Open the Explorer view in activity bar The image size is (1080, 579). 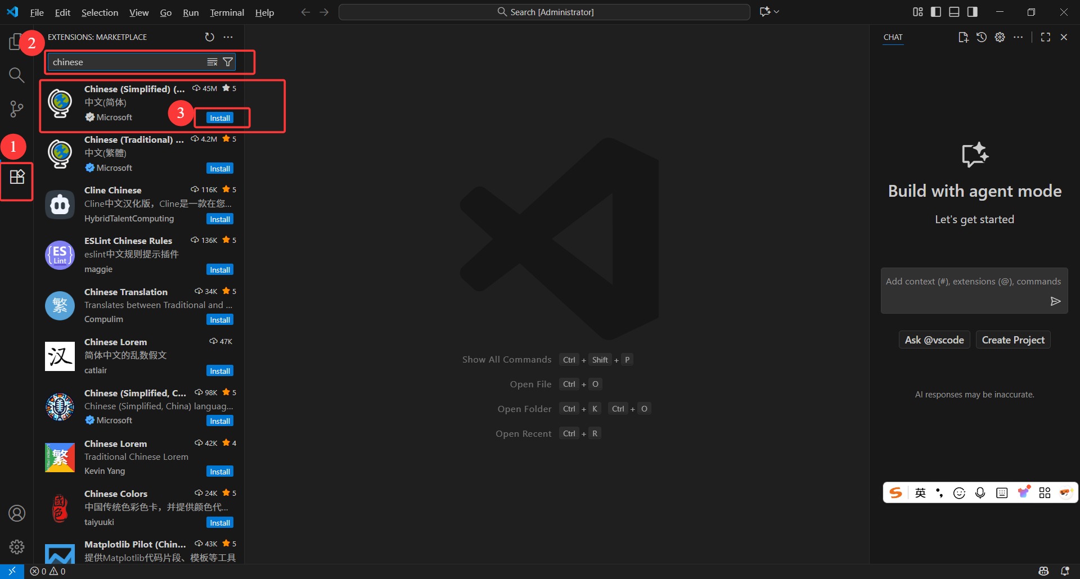(x=15, y=42)
